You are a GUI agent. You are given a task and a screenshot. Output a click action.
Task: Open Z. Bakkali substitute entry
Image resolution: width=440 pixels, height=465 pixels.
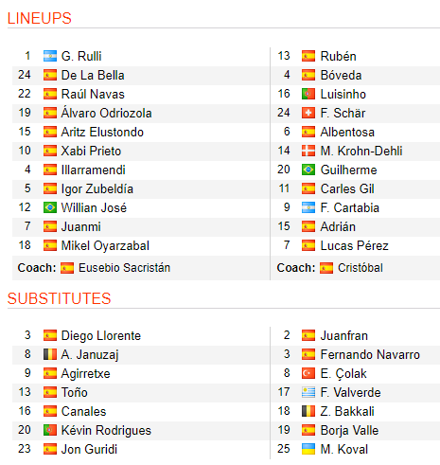pos(347,412)
